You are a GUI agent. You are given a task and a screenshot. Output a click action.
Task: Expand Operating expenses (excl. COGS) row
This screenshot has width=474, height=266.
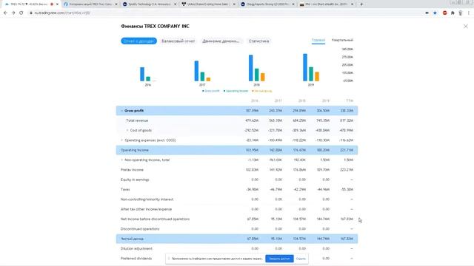click(x=121, y=140)
